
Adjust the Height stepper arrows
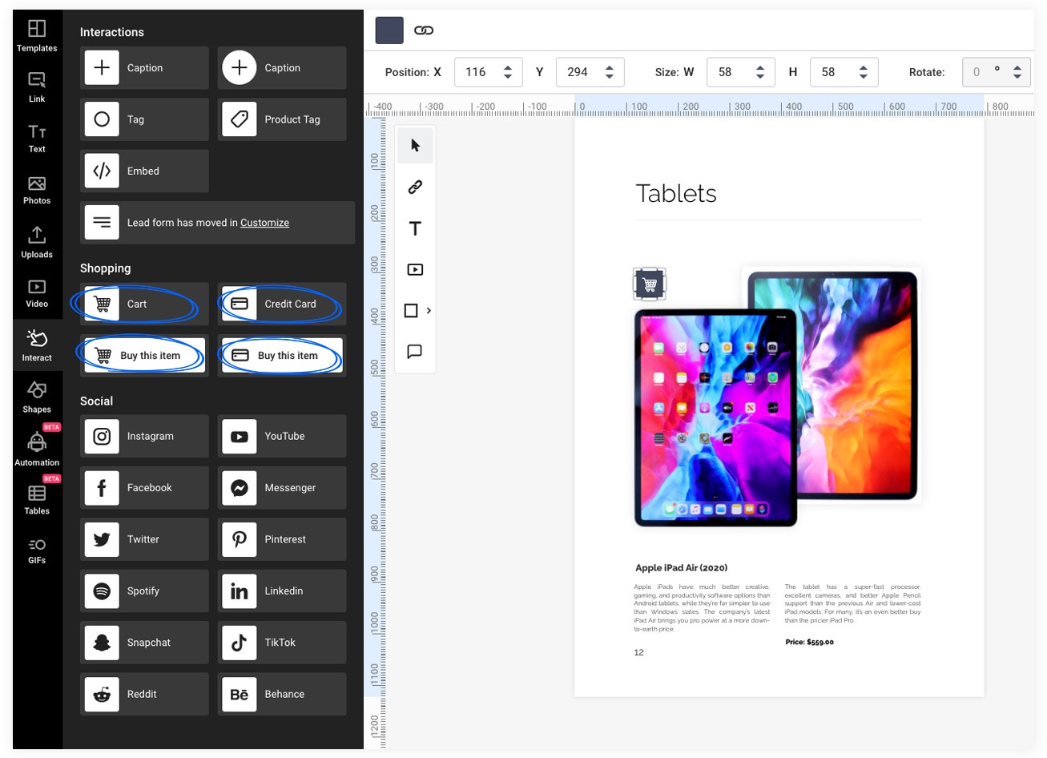[x=864, y=72]
